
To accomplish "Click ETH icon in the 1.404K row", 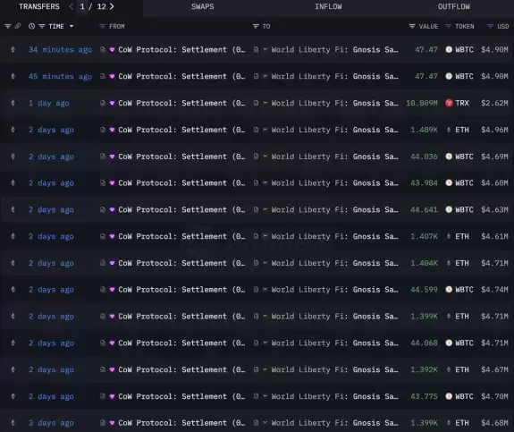I will (449, 263).
